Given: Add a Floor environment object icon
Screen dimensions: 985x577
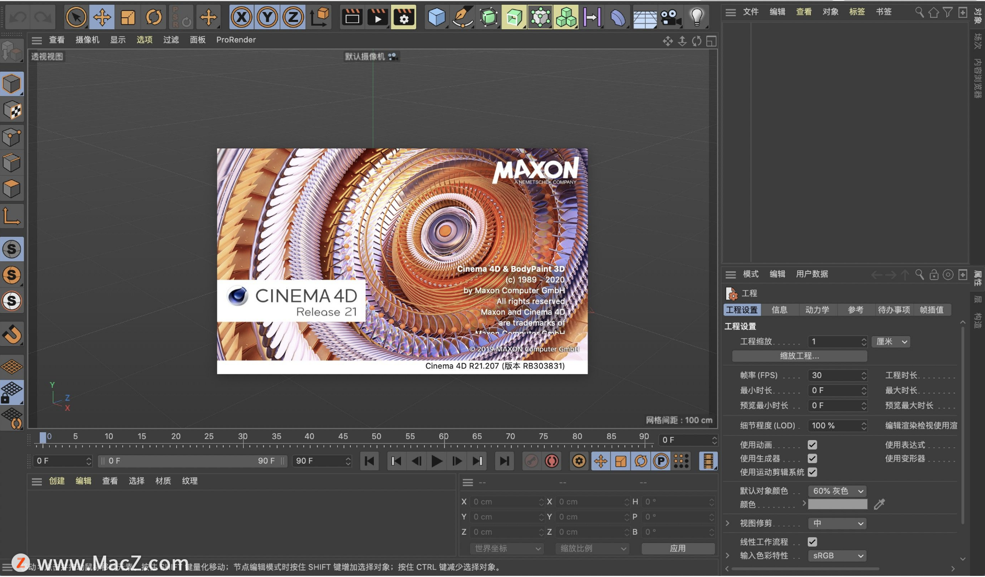Looking at the screenshot, I should pos(645,18).
